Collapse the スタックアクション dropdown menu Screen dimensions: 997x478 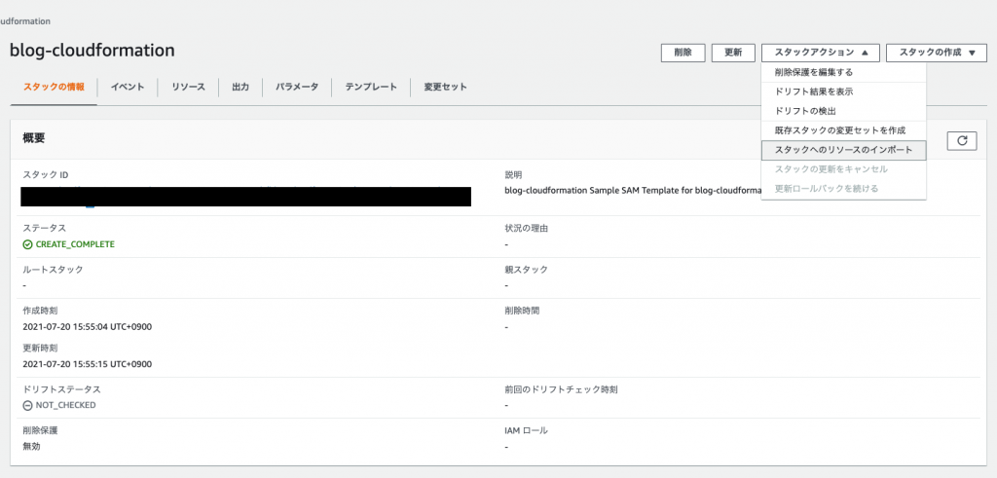tap(820, 53)
